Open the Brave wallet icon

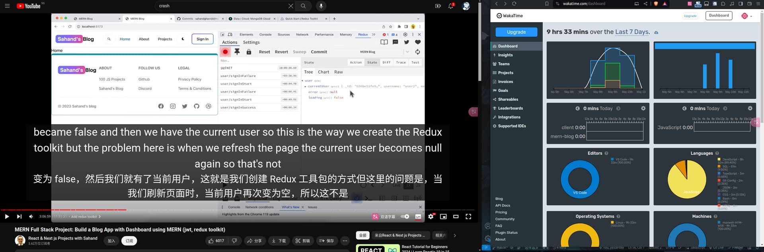coord(749,4)
